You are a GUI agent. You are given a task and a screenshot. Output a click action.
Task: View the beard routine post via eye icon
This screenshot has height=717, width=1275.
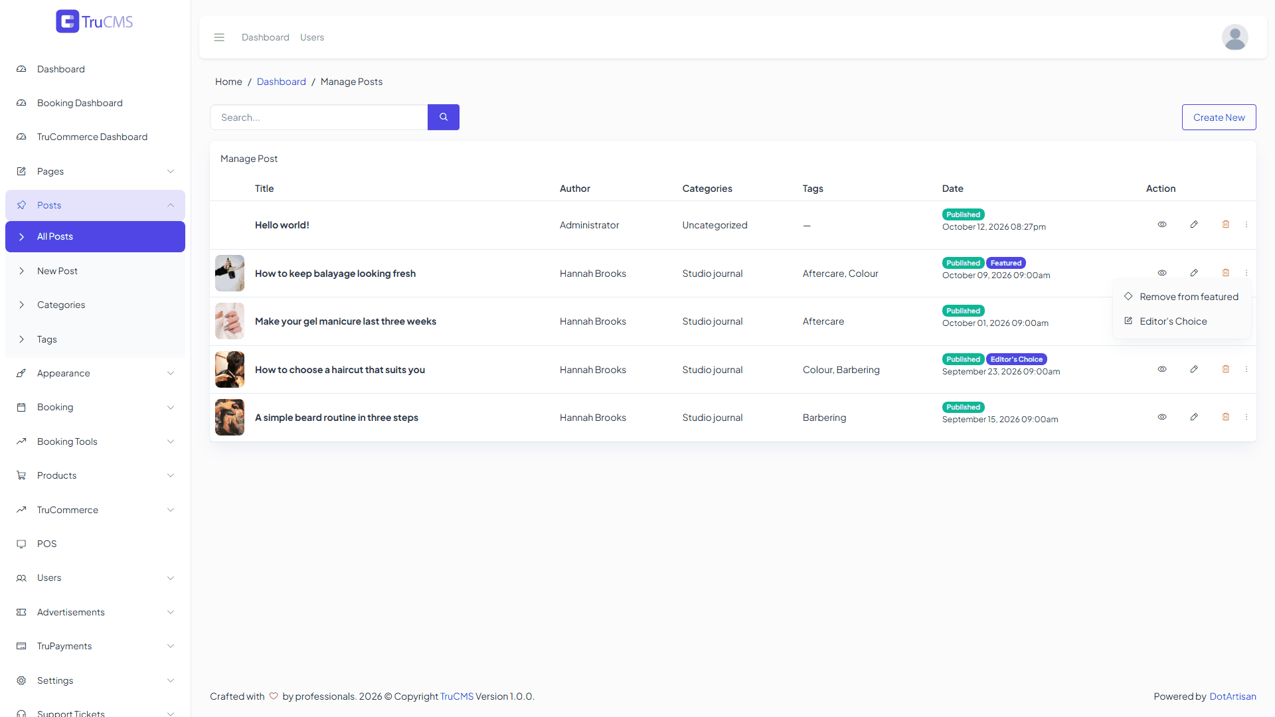(x=1162, y=417)
